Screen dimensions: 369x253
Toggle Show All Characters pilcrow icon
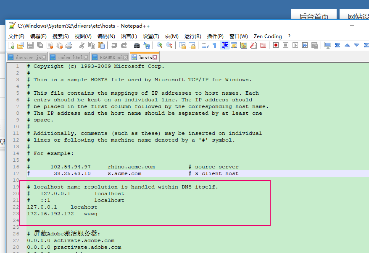(x=214, y=45)
